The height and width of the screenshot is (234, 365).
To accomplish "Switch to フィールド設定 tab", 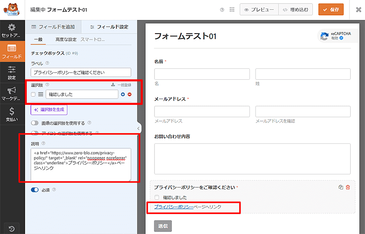I will (x=109, y=27).
